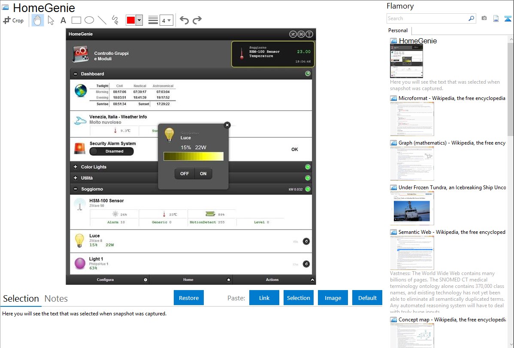The width and height of the screenshot is (514, 348).
Task: Turn the Luce light OFF
Action: tap(184, 173)
